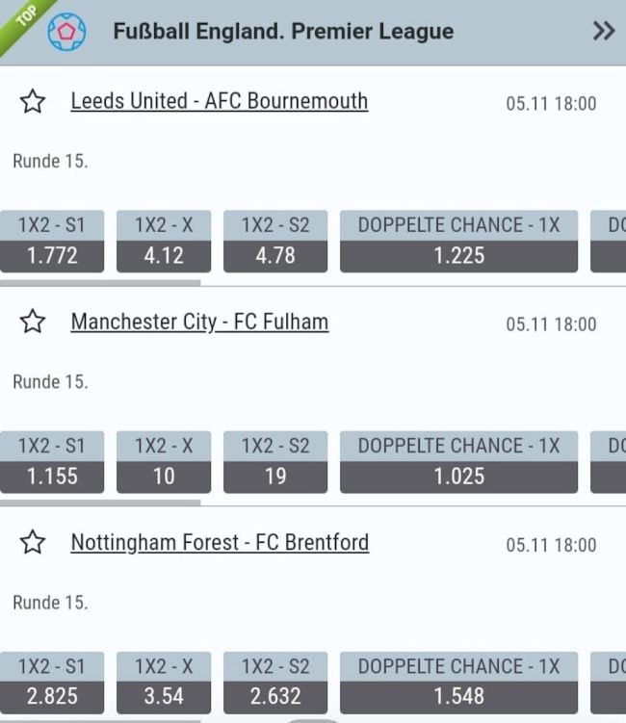The height and width of the screenshot is (723, 626).
Task: Add Nottingham Forest - FC Brentford to favorites
Action: pos(33,542)
